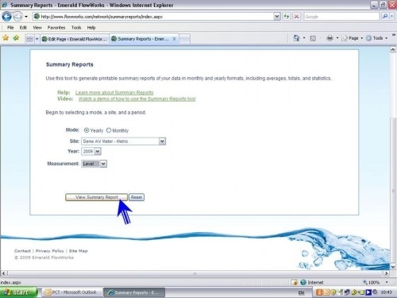Viewport: 397px width, 298px height.
Task: Expand the command bar overflow chevron
Action: click(x=394, y=35)
